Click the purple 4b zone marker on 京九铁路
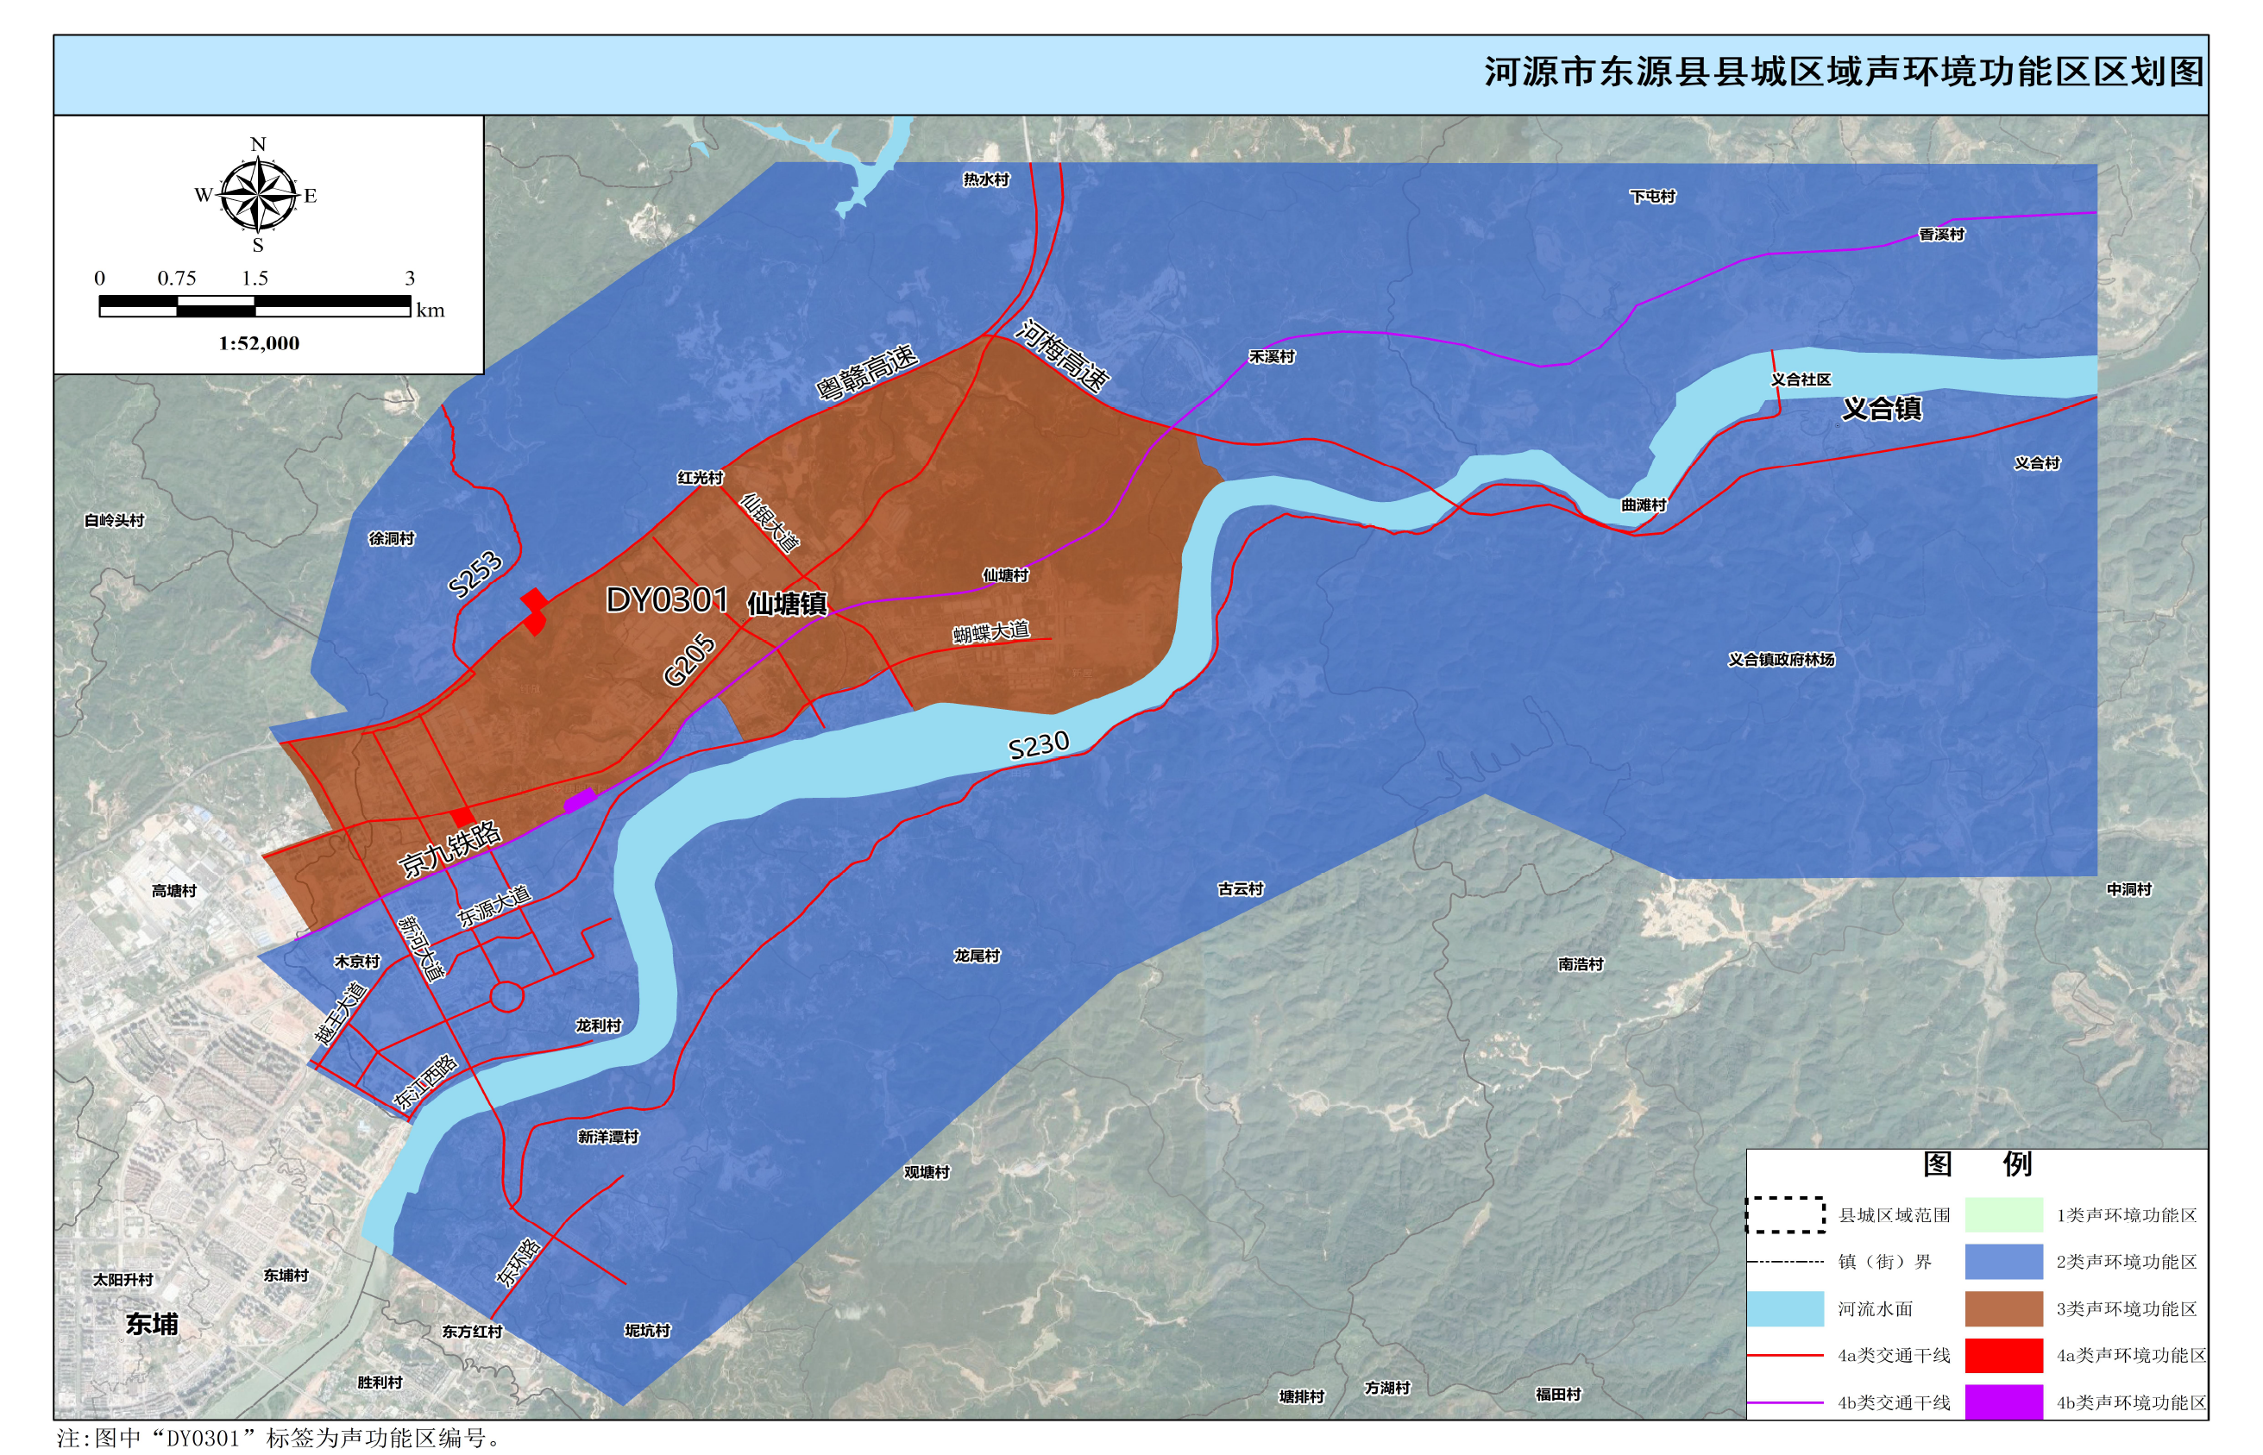Image resolution: width=2263 pixels, height=1455 pixels. tap(579, 800)
